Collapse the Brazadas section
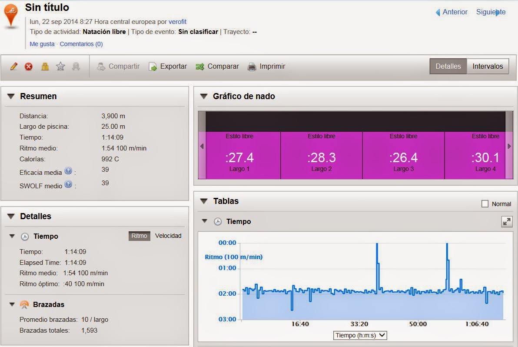 [x=12, y=304]
